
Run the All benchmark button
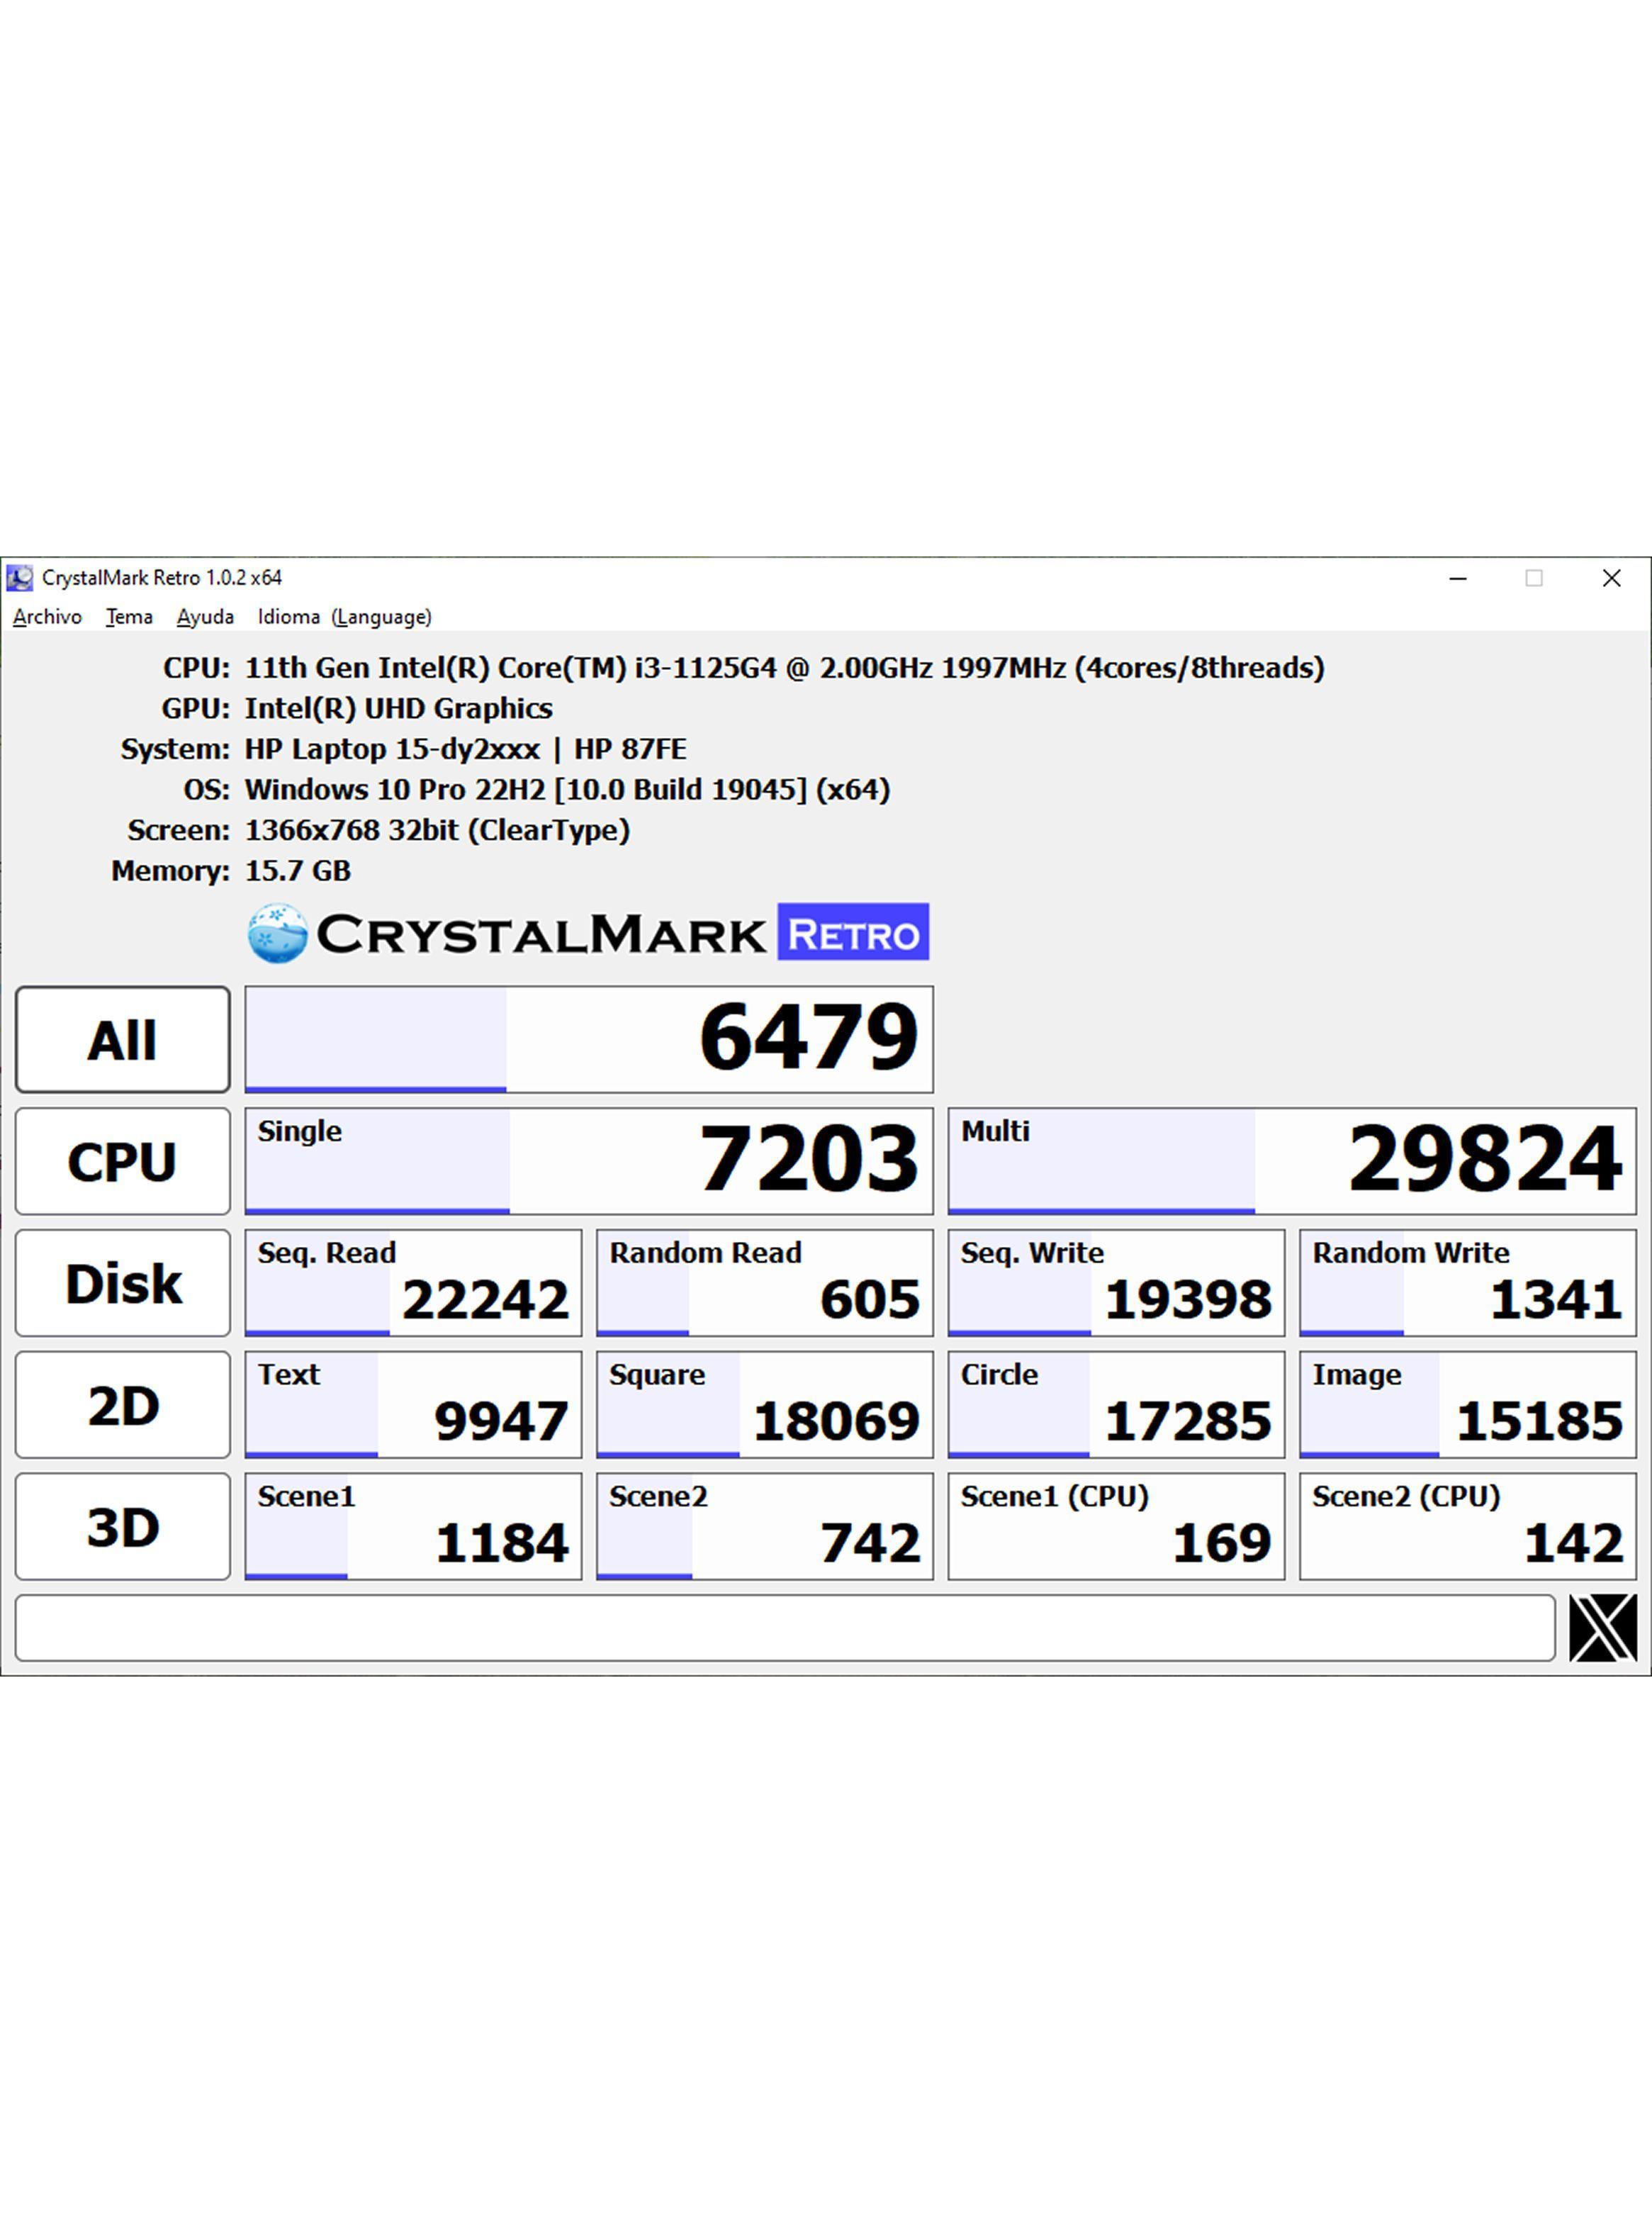[x=123, y=1039]
